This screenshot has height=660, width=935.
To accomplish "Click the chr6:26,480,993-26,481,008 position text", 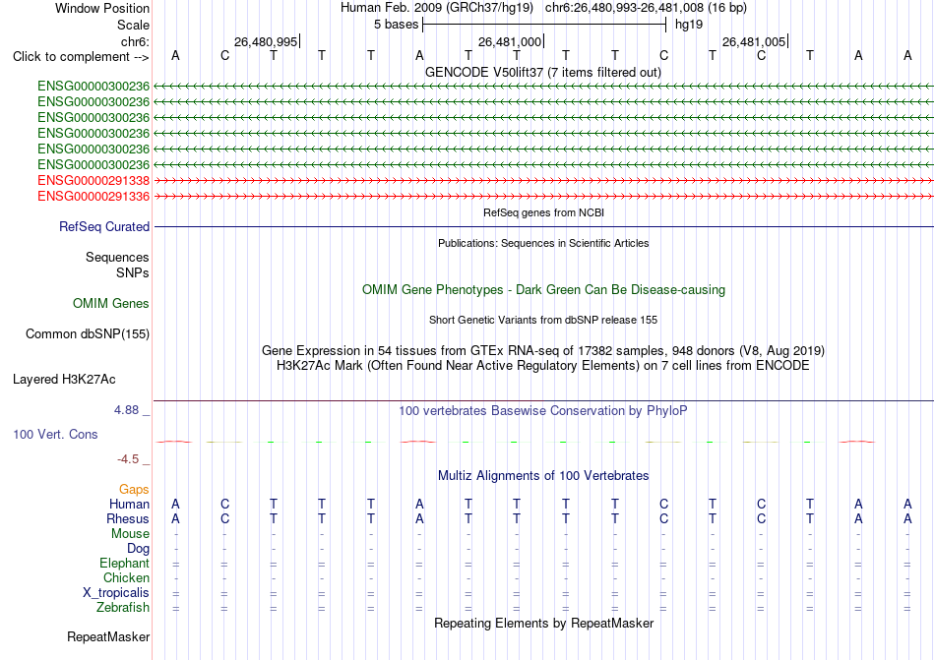I will (x=646, y=8).
